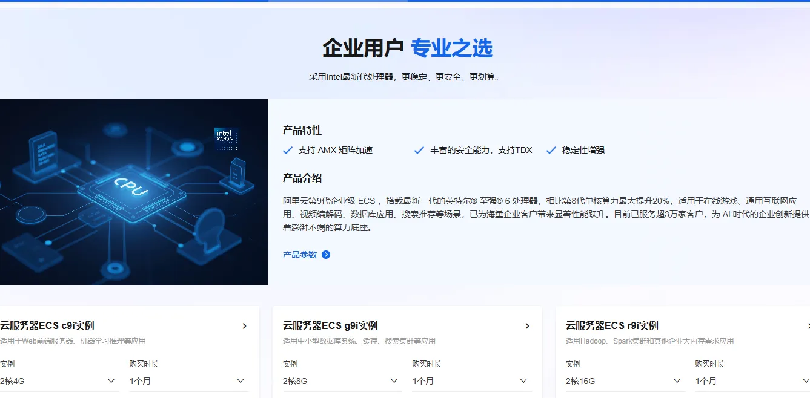This screenshot has height=398, width=810.
Task: Click the Intel Xeon badge in the CPU image
Action: (x=225, y=139)
